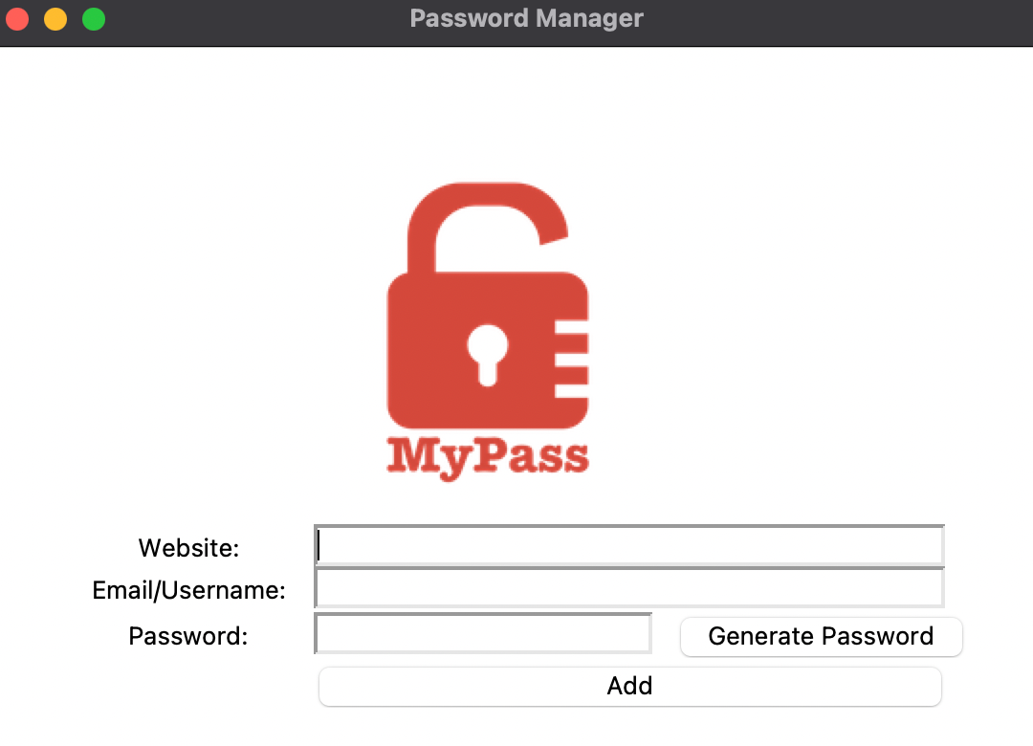Click the Password: label

(187, 635)
